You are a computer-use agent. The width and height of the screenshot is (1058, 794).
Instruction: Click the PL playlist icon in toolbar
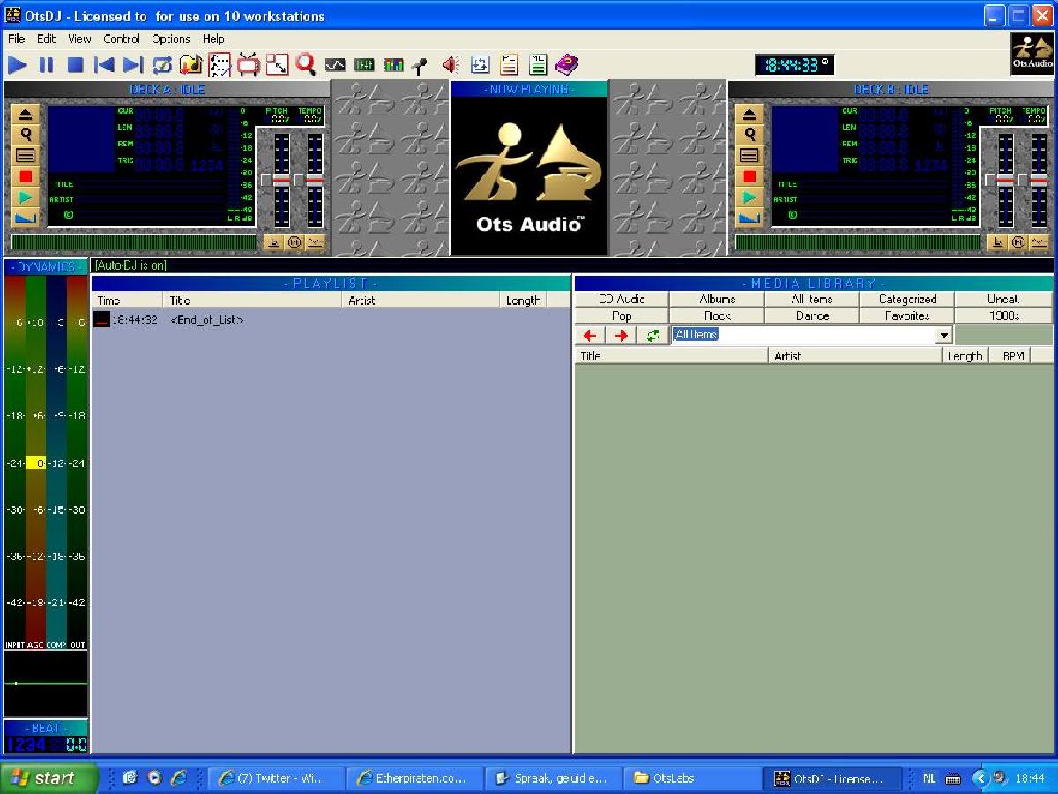(x=509, y=64)
